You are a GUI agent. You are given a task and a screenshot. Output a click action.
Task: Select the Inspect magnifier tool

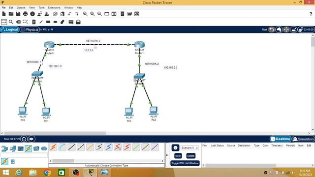[11, 22]
